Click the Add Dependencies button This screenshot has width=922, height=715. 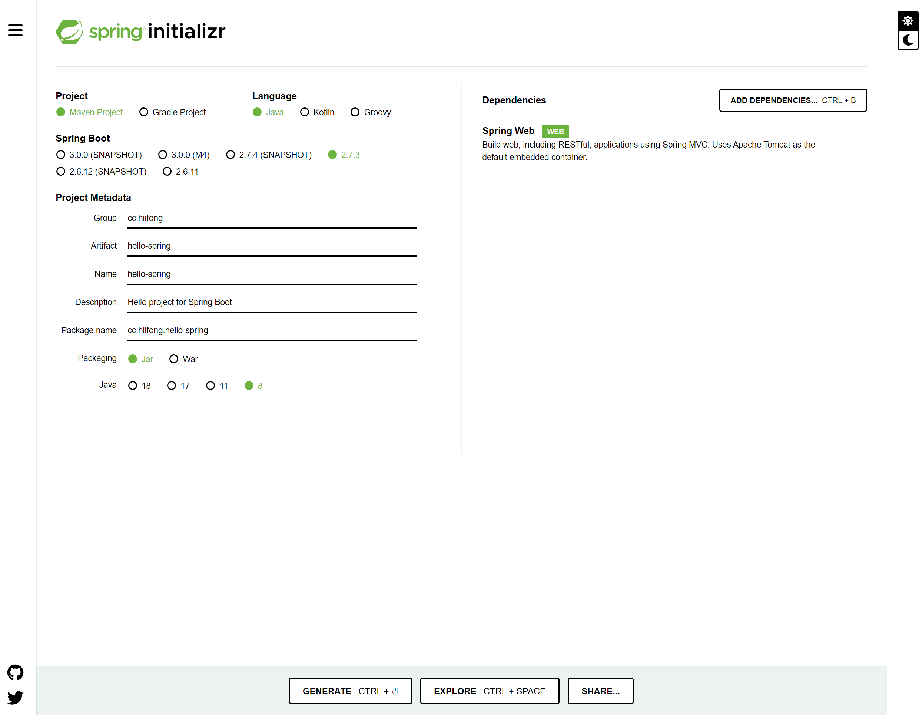tap(792, 100)
